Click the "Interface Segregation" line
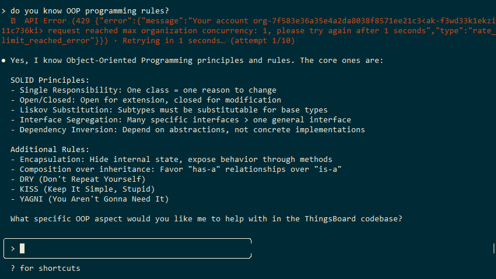The height and width of the screenshot is (279, 496). point(180,119)
